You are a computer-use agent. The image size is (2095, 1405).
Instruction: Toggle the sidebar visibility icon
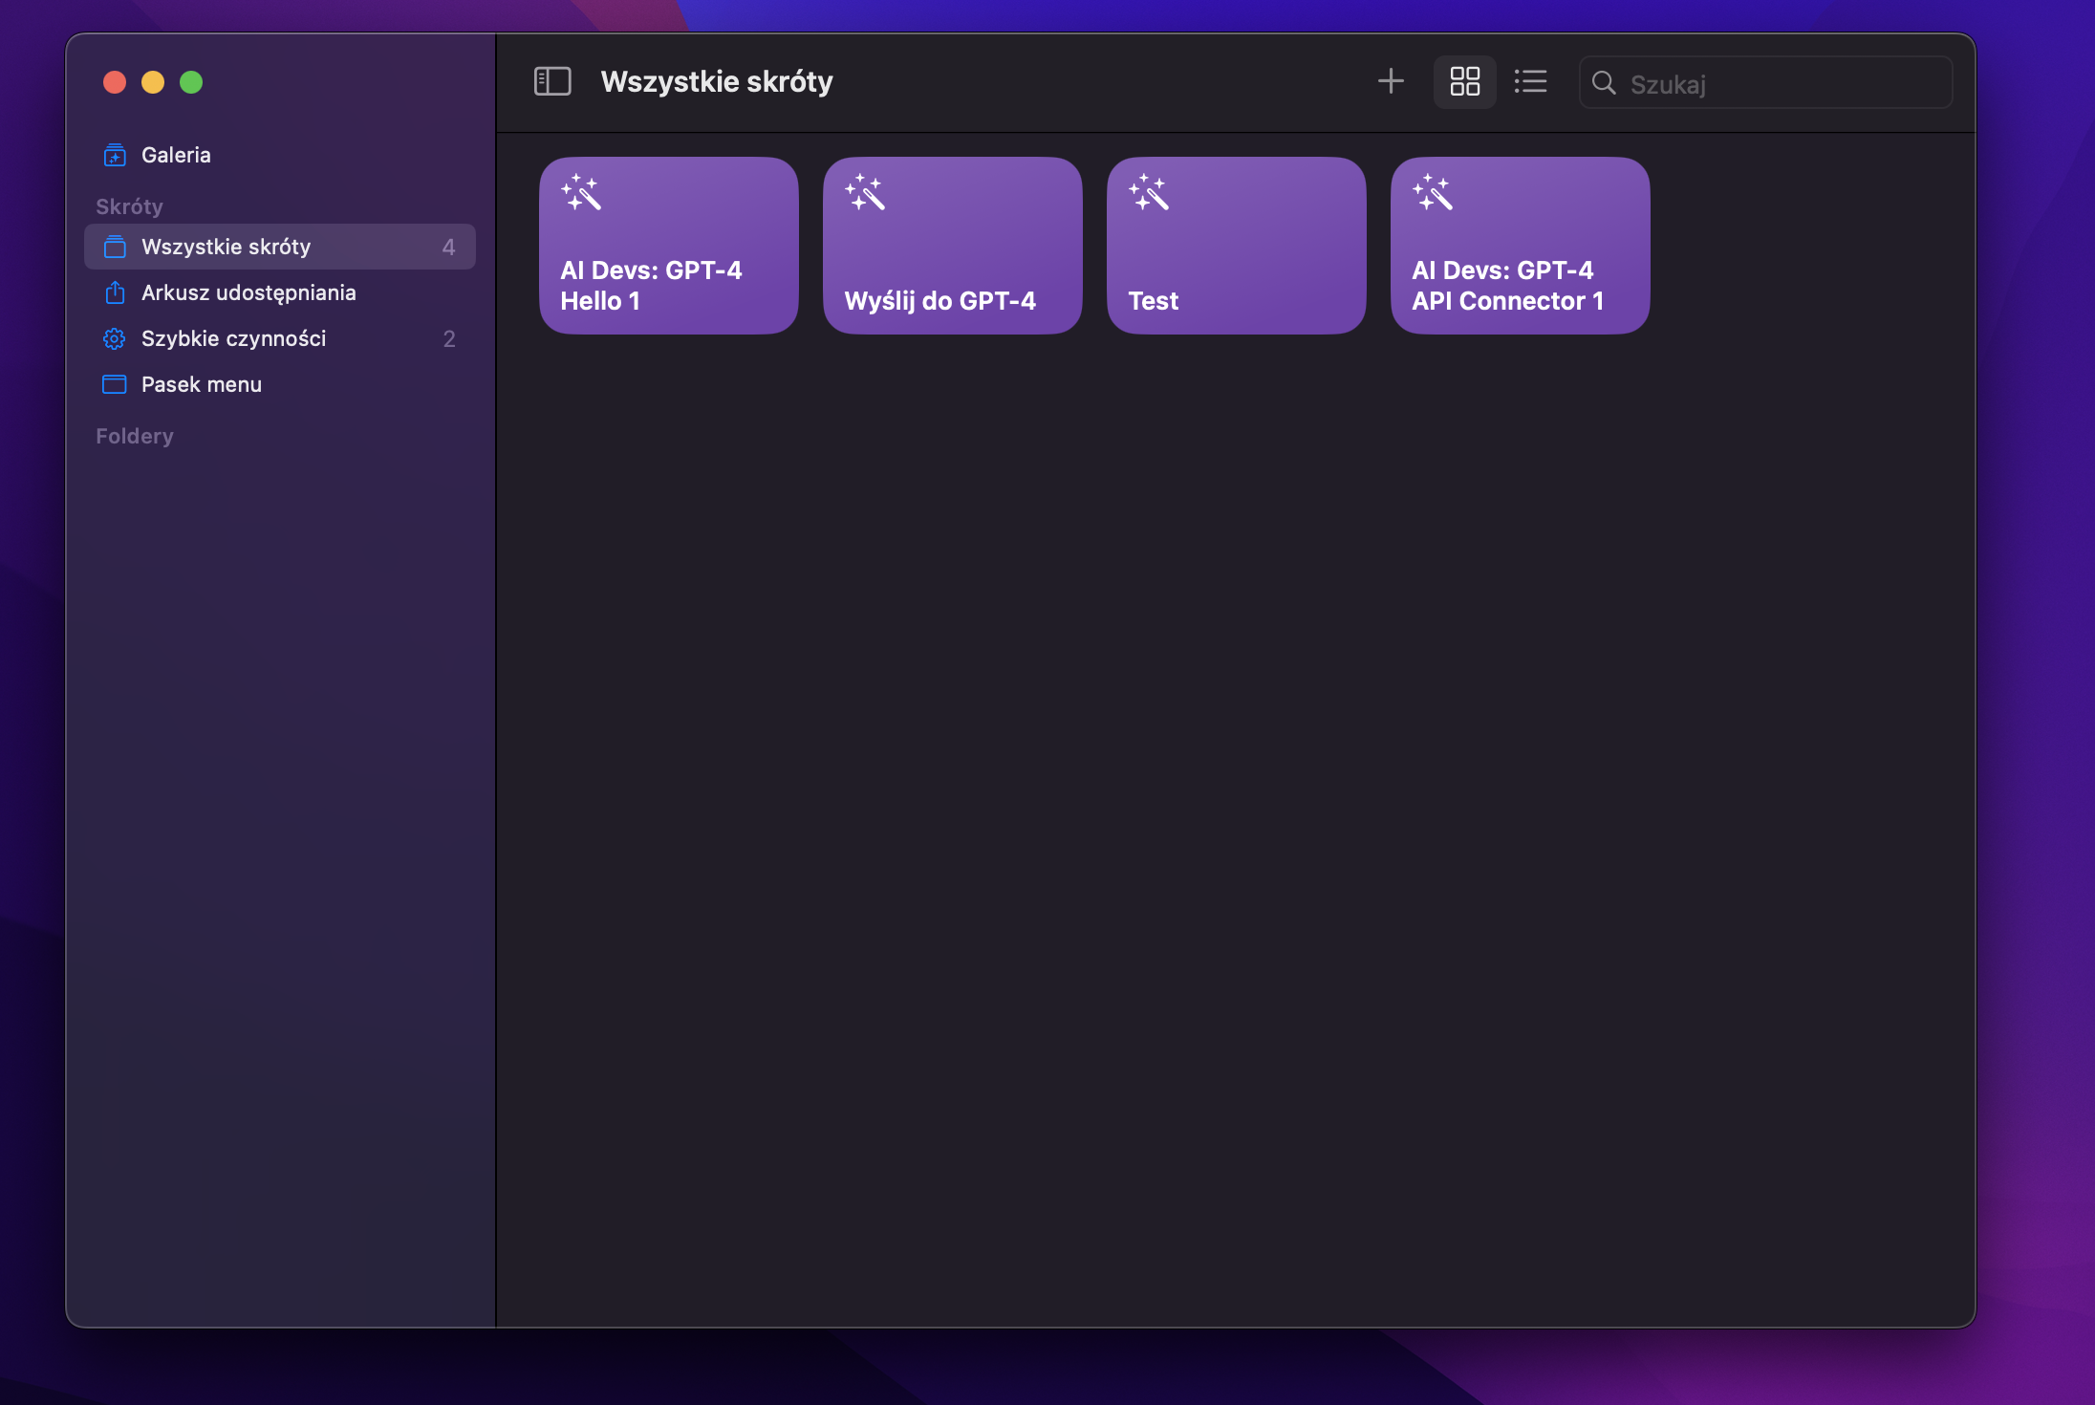coord(552,82)
